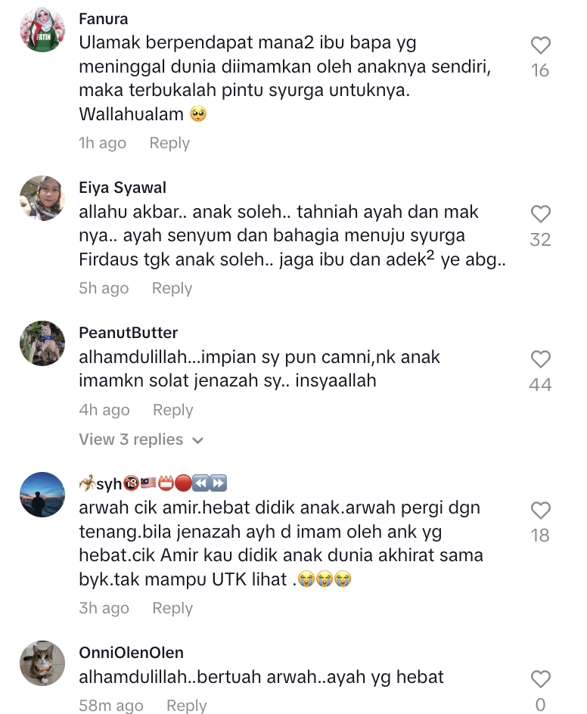Reply to PeanutButter's comment
The width and height of the screenshot is (587, 714).
click(x=173, y=410)
